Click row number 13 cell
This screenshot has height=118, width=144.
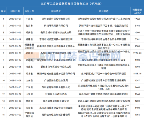[x=3, y=101]
